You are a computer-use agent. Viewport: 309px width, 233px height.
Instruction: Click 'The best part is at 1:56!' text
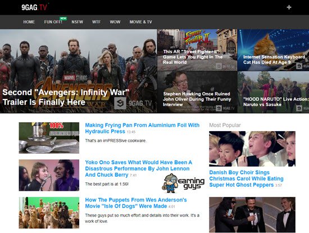pyautogui.click(x=107, y=184)
